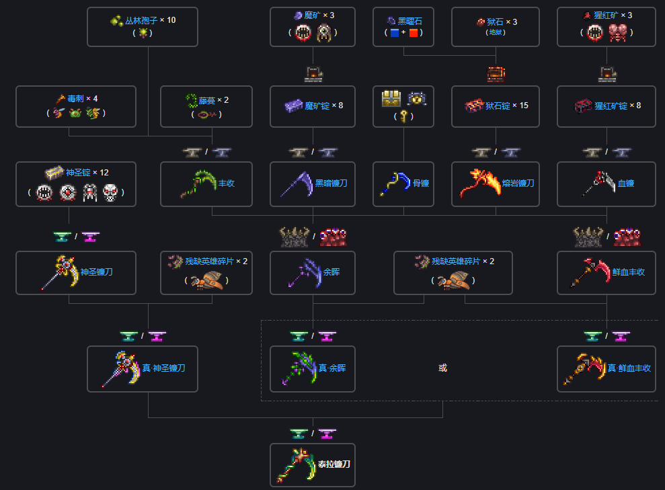The width and height of the screenshot is (665, 490).
Task: Open the 魔矿锭 item link
Action: pos(317,106)
